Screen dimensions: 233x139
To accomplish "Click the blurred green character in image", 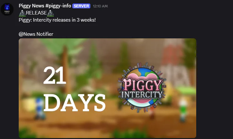I will [183, 111].
